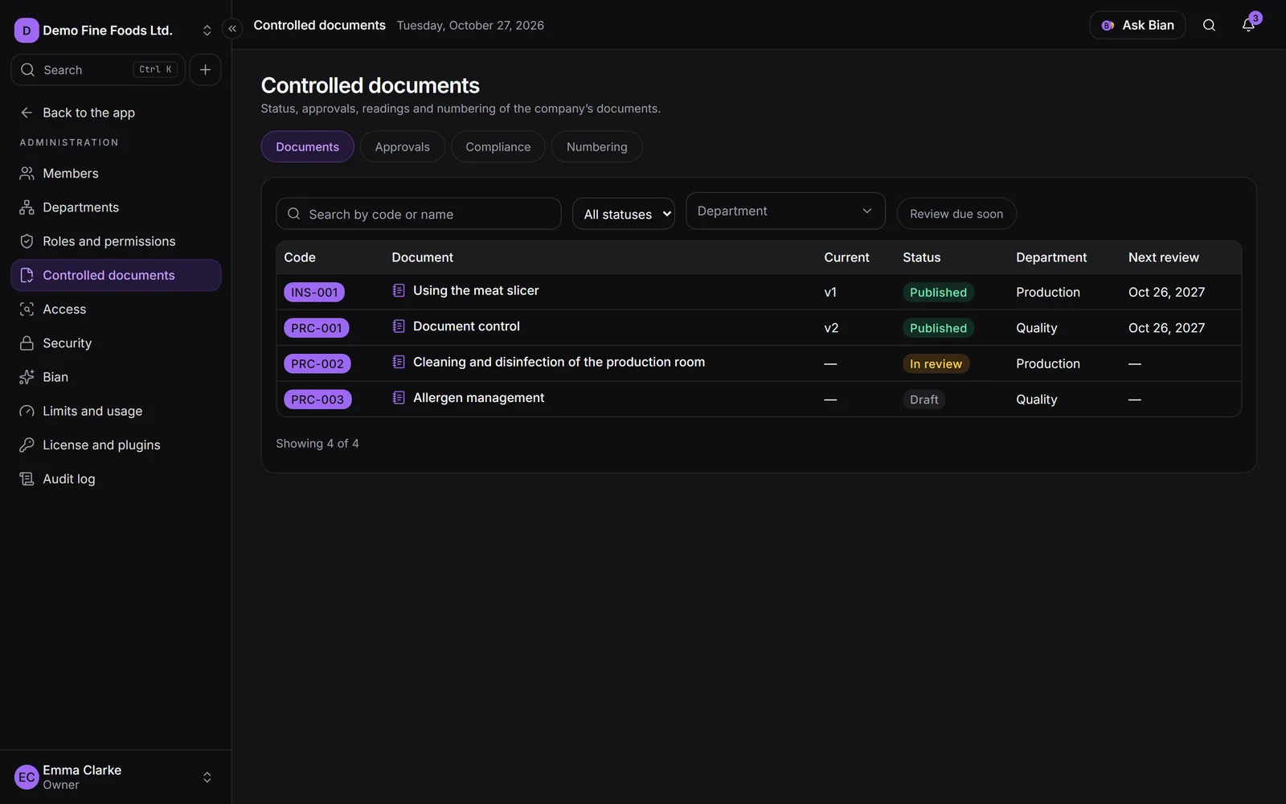Click the Bian sparkle icon

pyautogui.click(x=27, y=377)
